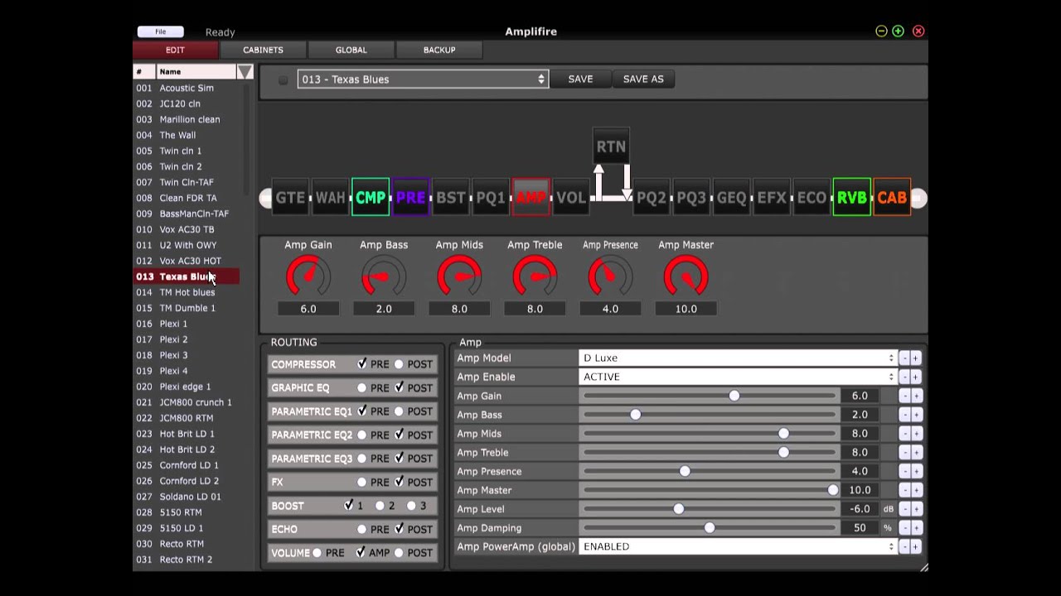Open the Amp PowerAmp (global) ENABLED dropdown

pyautogui.click(x=738, y=546)
